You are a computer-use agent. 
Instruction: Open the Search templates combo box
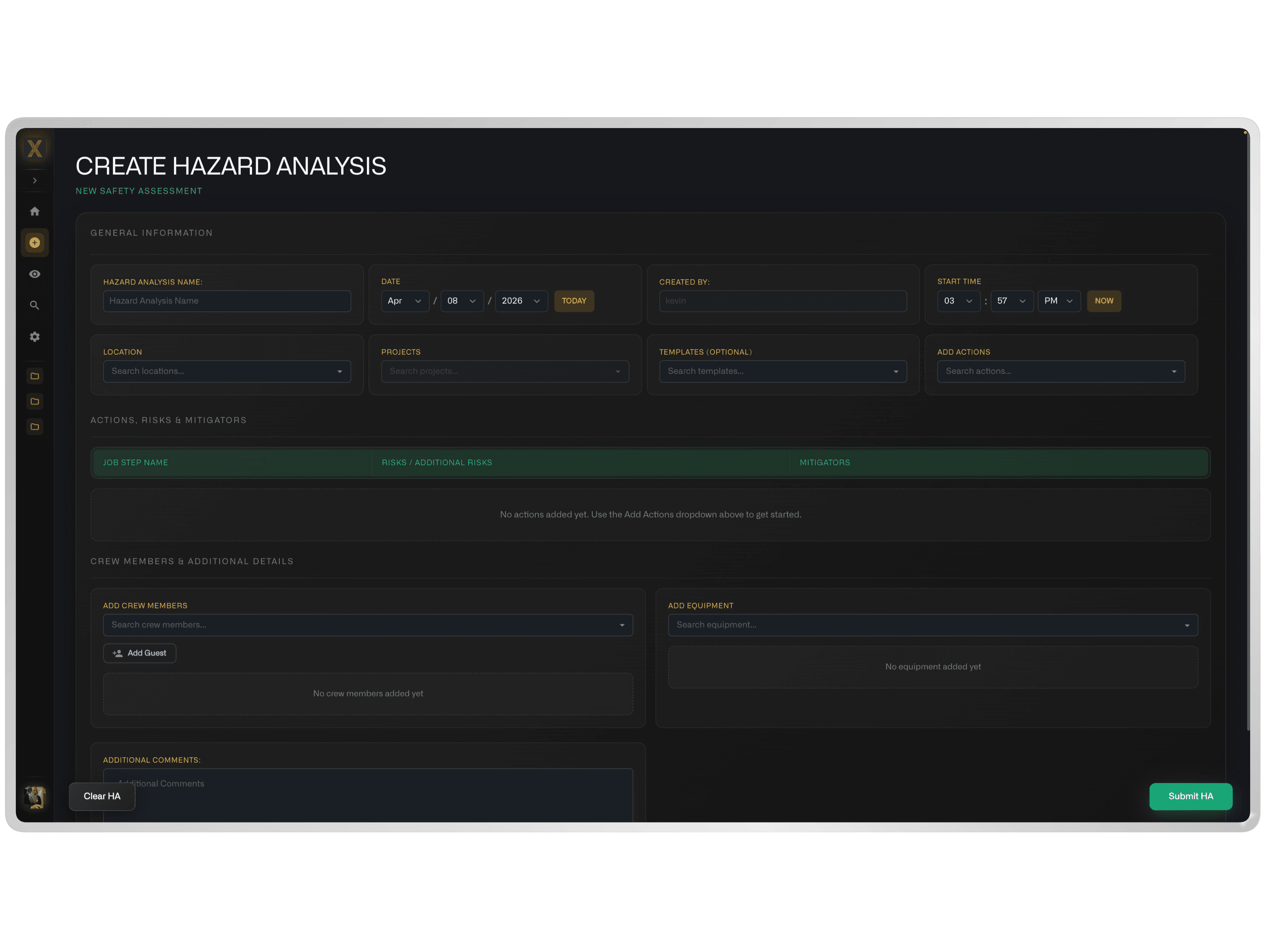[x=783, y=372]
